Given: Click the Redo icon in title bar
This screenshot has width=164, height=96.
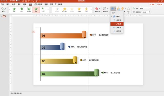Looking at the screenshot, I should click(34, 1).
